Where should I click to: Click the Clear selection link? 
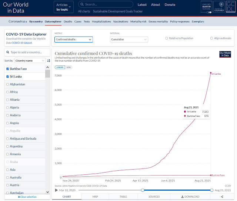click(x=27, y=197)
